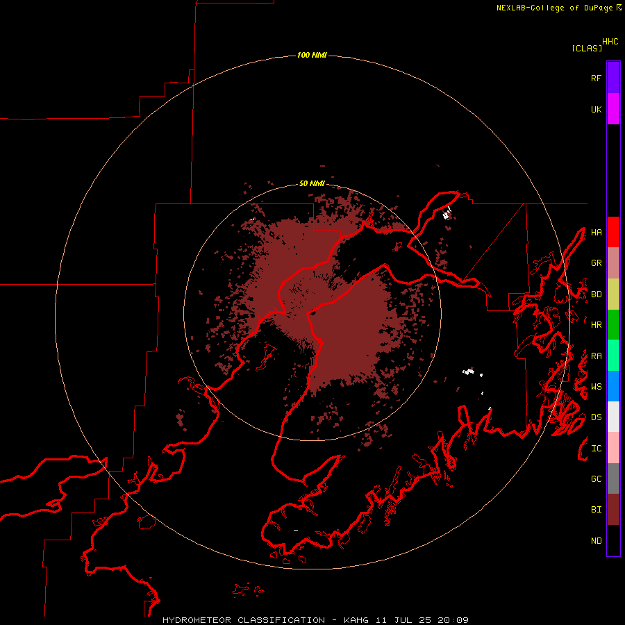Click the WS blue legend swatch
The height and width of the screenshot is (625, 625).
click(x=613, y=386)
